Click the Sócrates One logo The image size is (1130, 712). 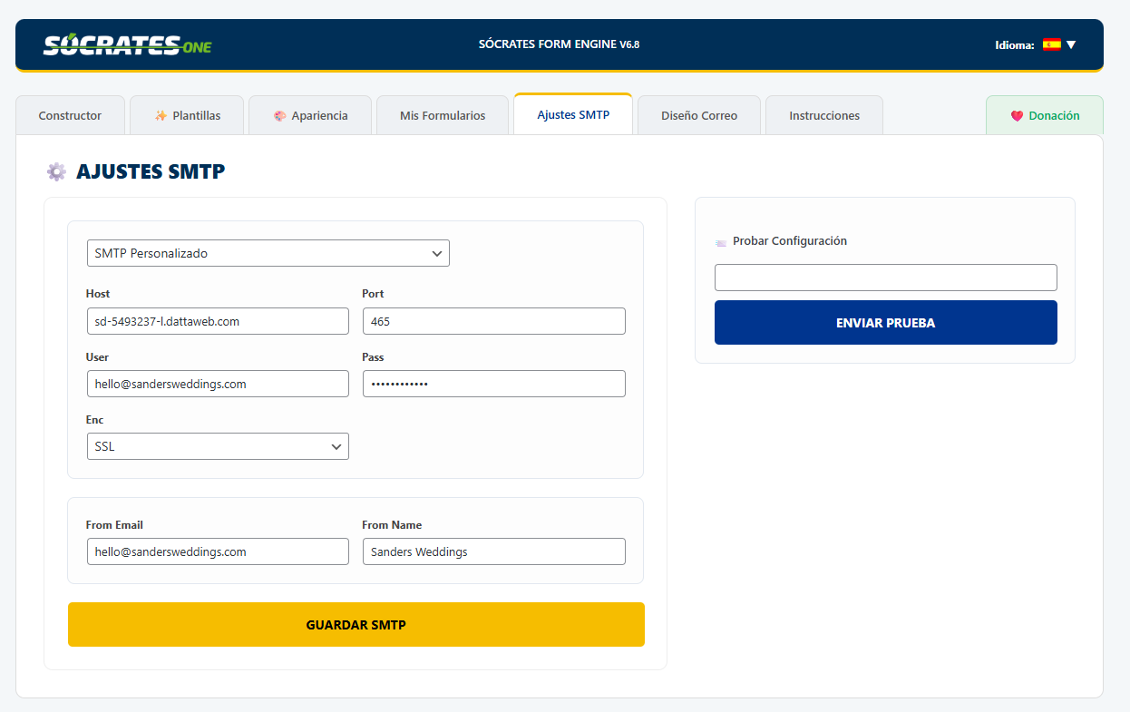pos(127,44)
